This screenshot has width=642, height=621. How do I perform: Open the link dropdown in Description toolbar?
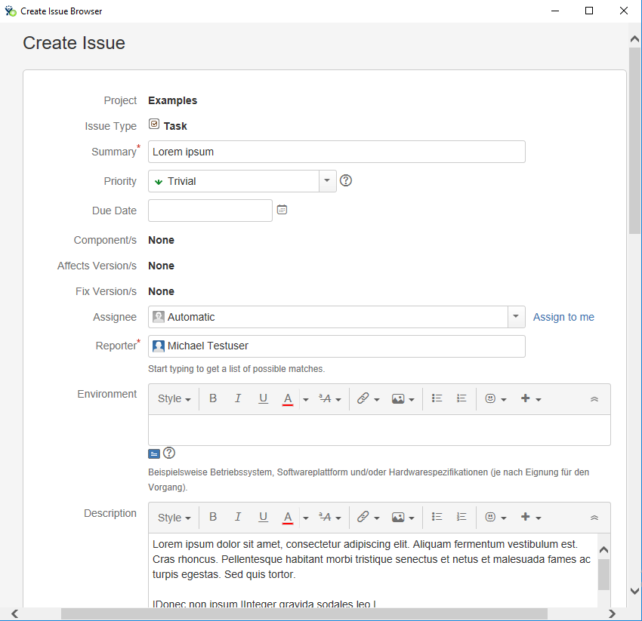(x=368, y=518)
